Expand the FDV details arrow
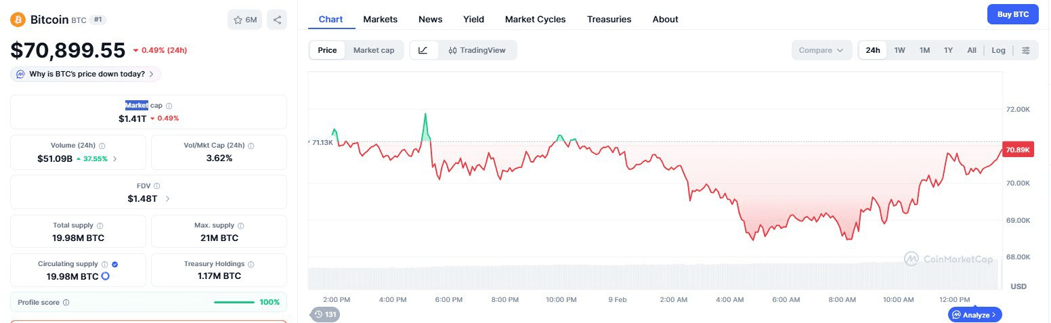Viewport: 1051px width, 323px height. (168, 198)
